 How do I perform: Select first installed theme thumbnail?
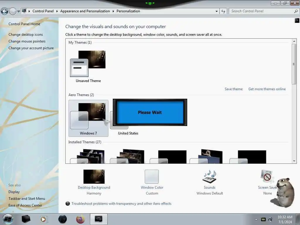click(87, 156)
